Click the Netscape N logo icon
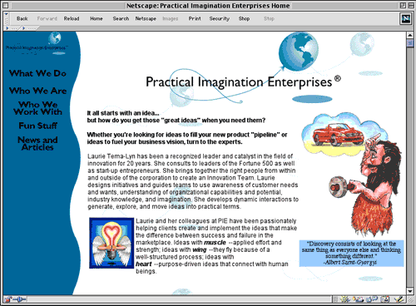Screen dimensions: 416x306 coord(406,18)
